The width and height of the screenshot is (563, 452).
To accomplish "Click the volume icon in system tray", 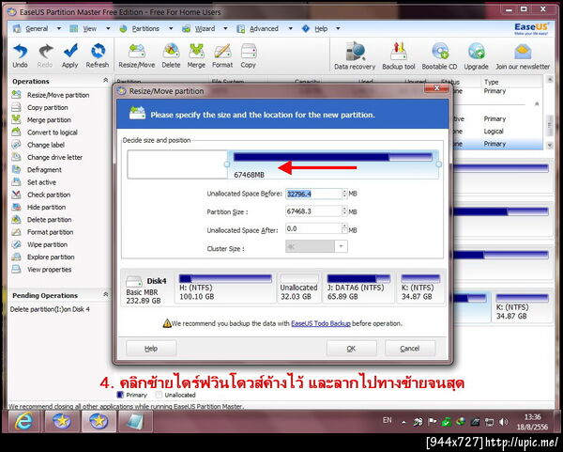I will coord(503,422).
